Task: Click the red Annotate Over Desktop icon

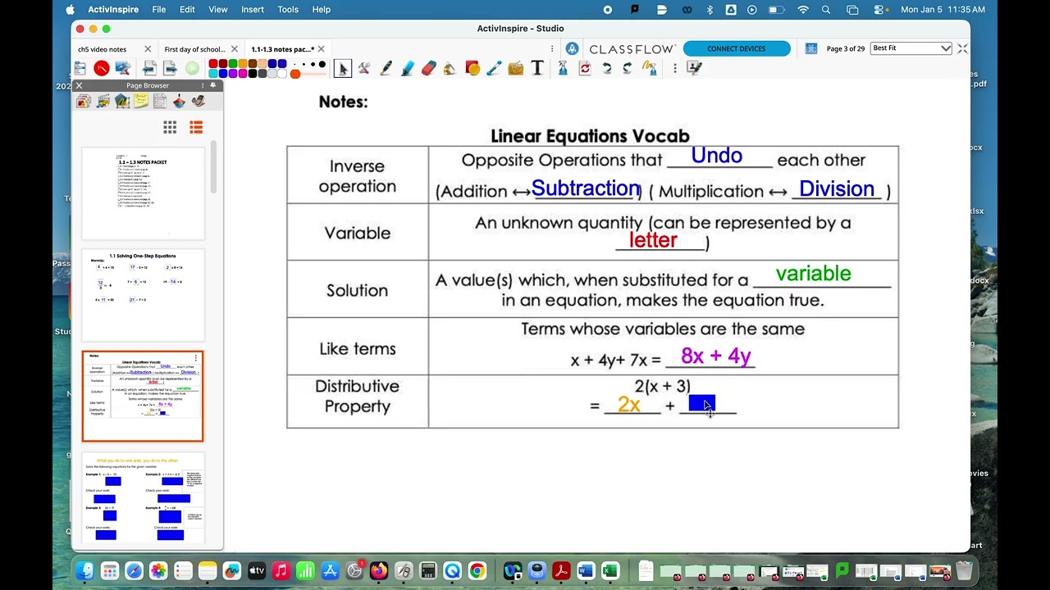Action: pos(102,68)
